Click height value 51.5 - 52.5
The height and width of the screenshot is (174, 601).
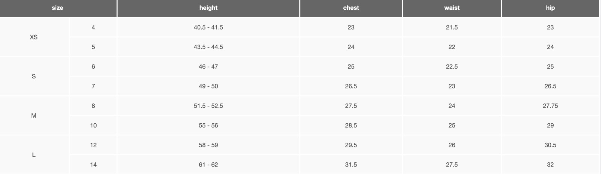(208, 106)
